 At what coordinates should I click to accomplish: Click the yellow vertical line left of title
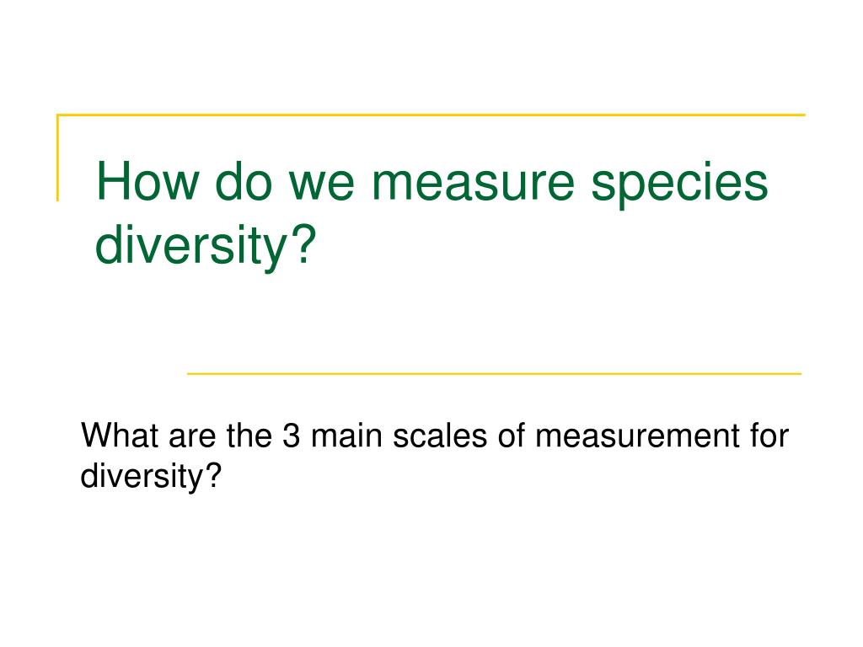pos(58,158)
